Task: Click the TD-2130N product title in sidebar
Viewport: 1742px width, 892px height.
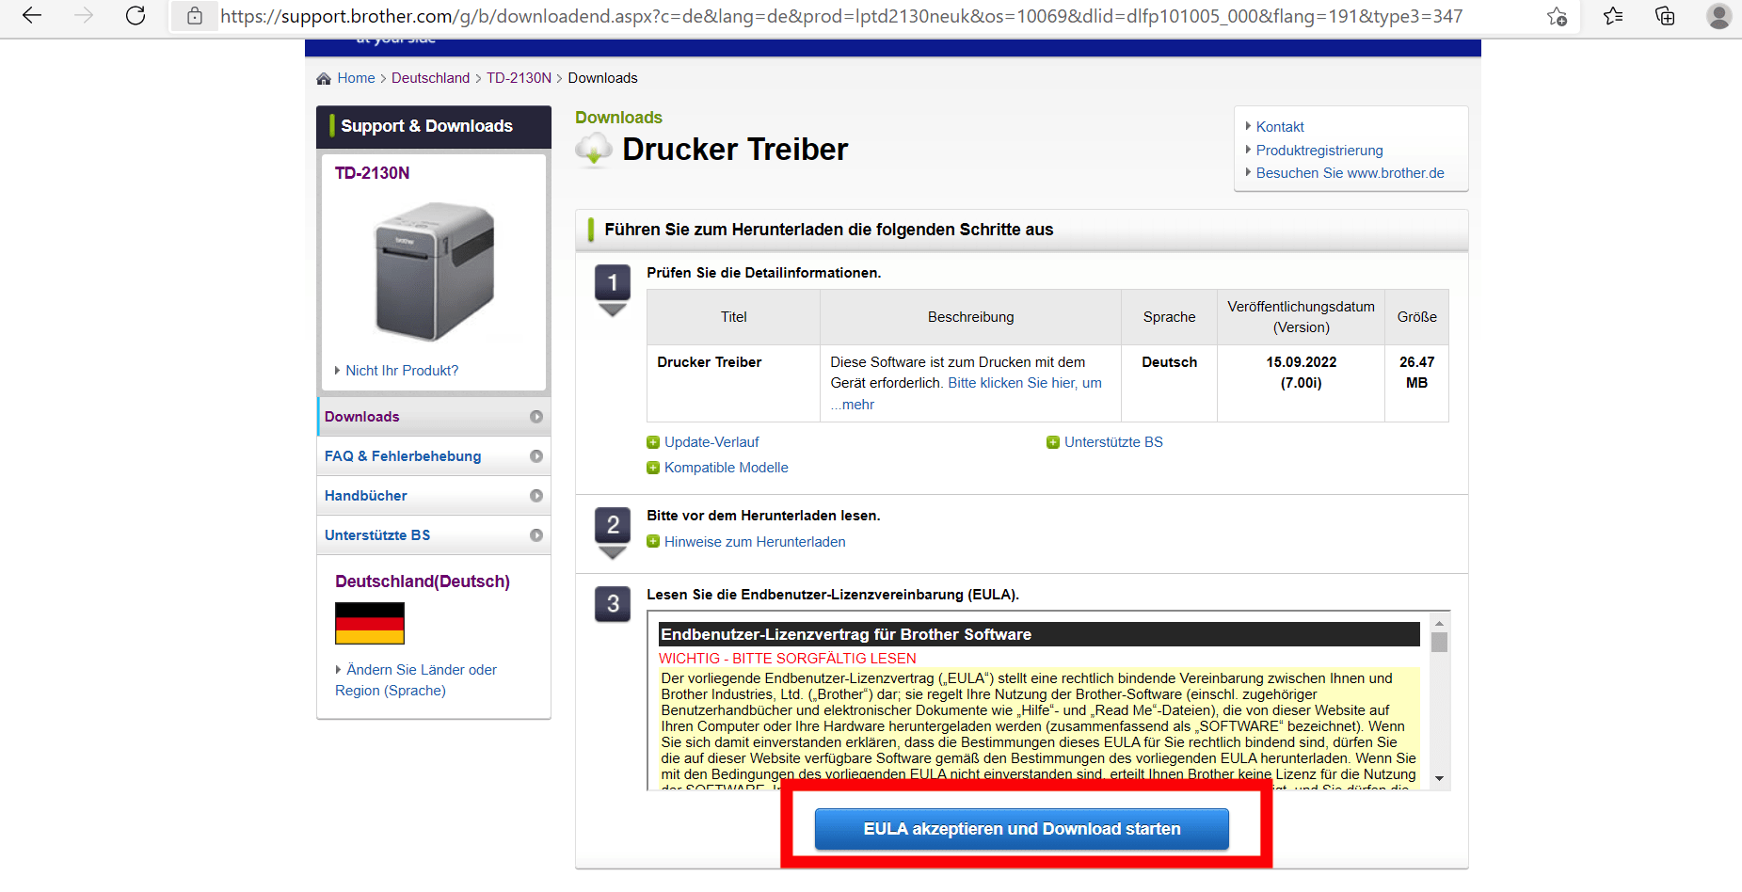Action: pos(372,173)
